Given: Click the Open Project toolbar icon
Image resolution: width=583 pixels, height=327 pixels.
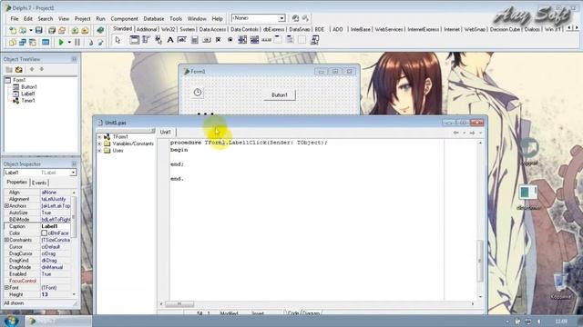Looking at the screenshot, I should (62, 30).
